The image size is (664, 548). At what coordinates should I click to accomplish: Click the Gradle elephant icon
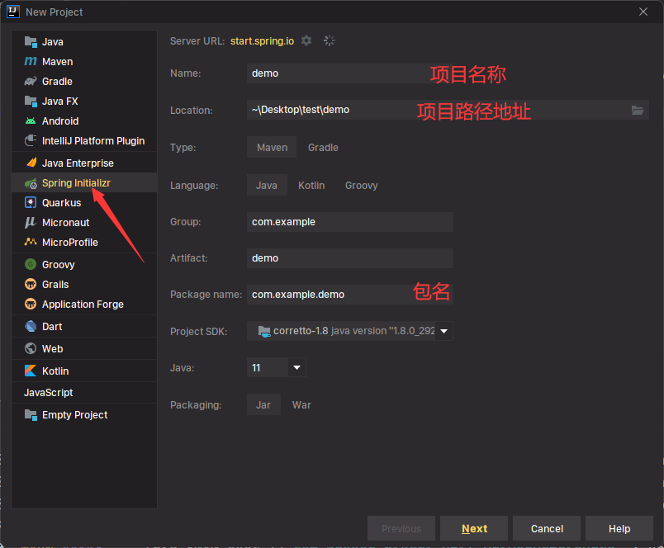point(31,81)
